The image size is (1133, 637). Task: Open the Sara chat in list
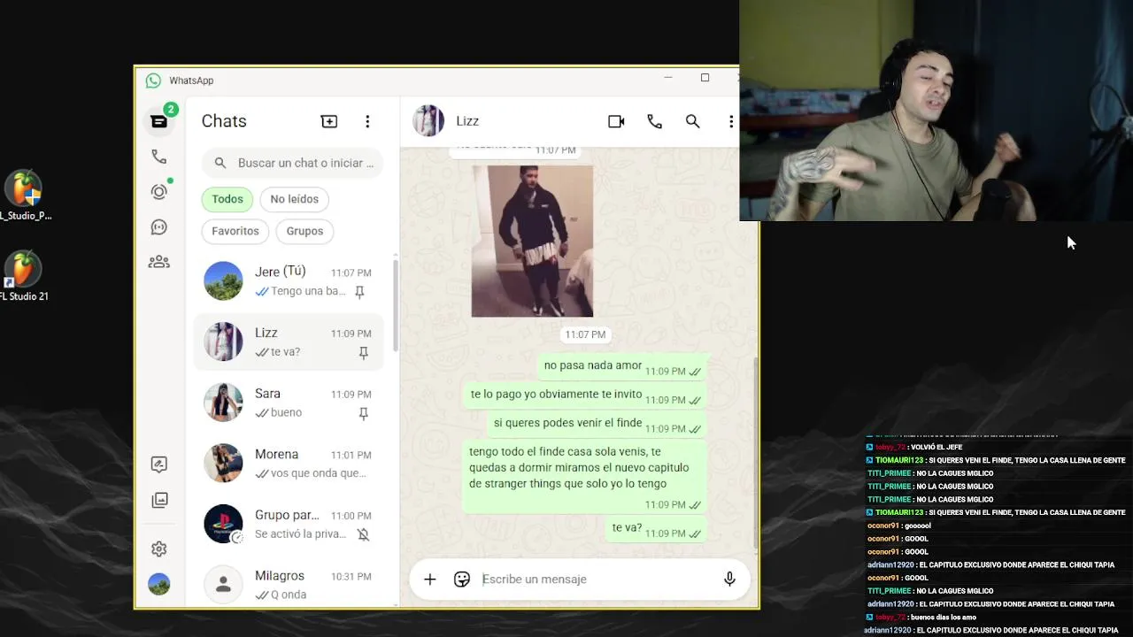(289, 403)
